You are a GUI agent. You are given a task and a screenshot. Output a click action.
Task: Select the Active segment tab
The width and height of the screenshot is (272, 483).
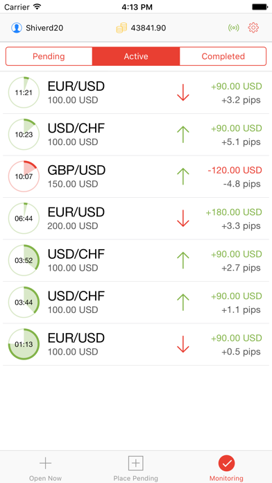136,56
